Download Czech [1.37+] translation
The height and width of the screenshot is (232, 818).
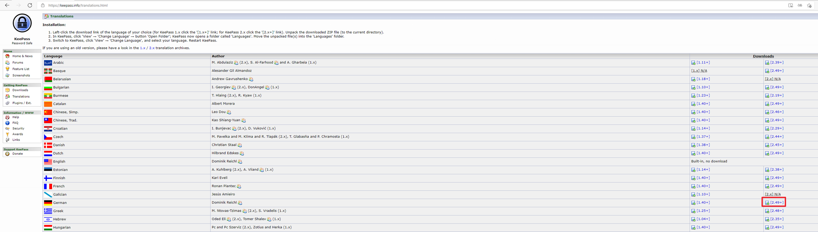704,136
